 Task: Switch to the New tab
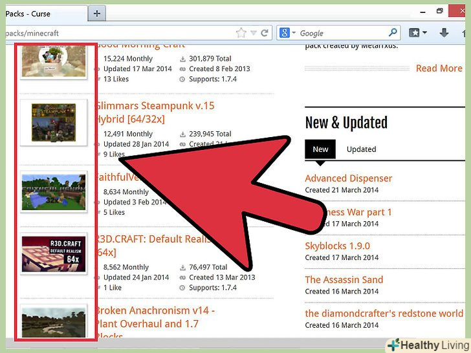point(320,149)
